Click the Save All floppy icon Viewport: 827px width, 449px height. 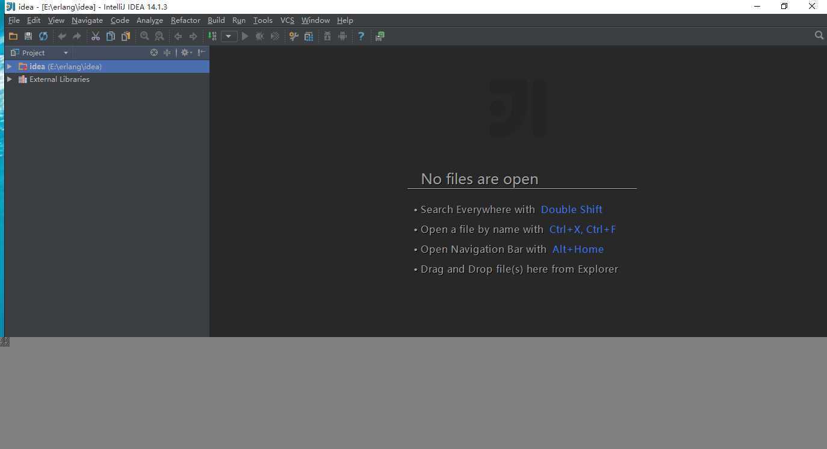pyautogui.click(x=28, y=36)
